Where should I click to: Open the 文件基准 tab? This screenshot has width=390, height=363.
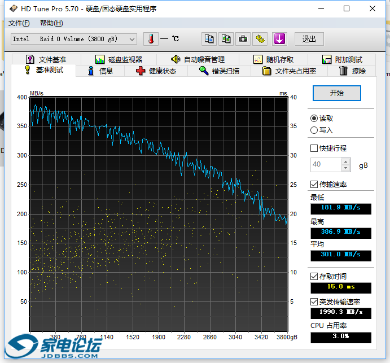pos(46,59)
